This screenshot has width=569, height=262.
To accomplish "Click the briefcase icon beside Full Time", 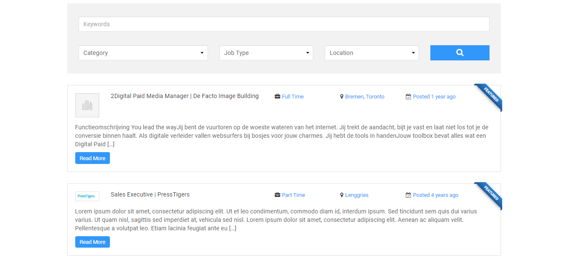I will click(276, 96).
